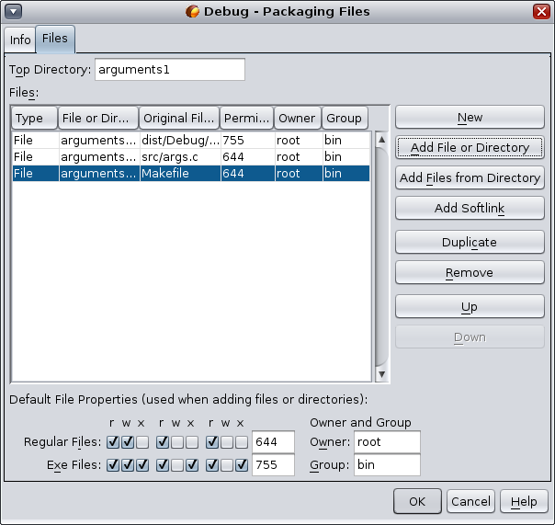Enable Regular Files group execute checkbox
Image resolution: width=555 pixels, height=525 pixels.
(x=191, y=442)
